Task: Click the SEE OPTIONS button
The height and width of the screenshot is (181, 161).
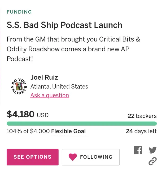Action: coord(33,157)
